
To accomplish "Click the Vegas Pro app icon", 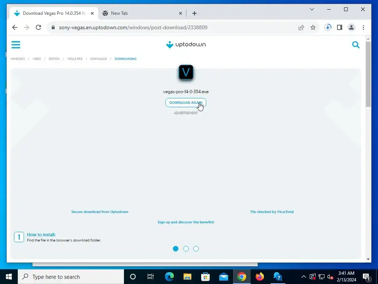I will pyautogui.click(x=186, y=72).
